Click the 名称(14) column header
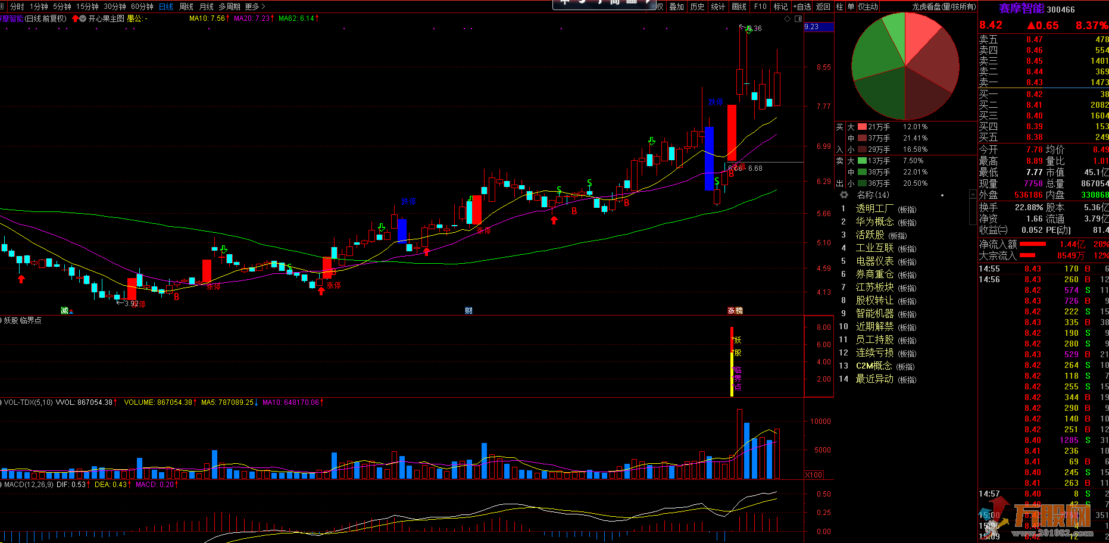Viewport: 1109px width, 543px height. (x=873, y=195)
